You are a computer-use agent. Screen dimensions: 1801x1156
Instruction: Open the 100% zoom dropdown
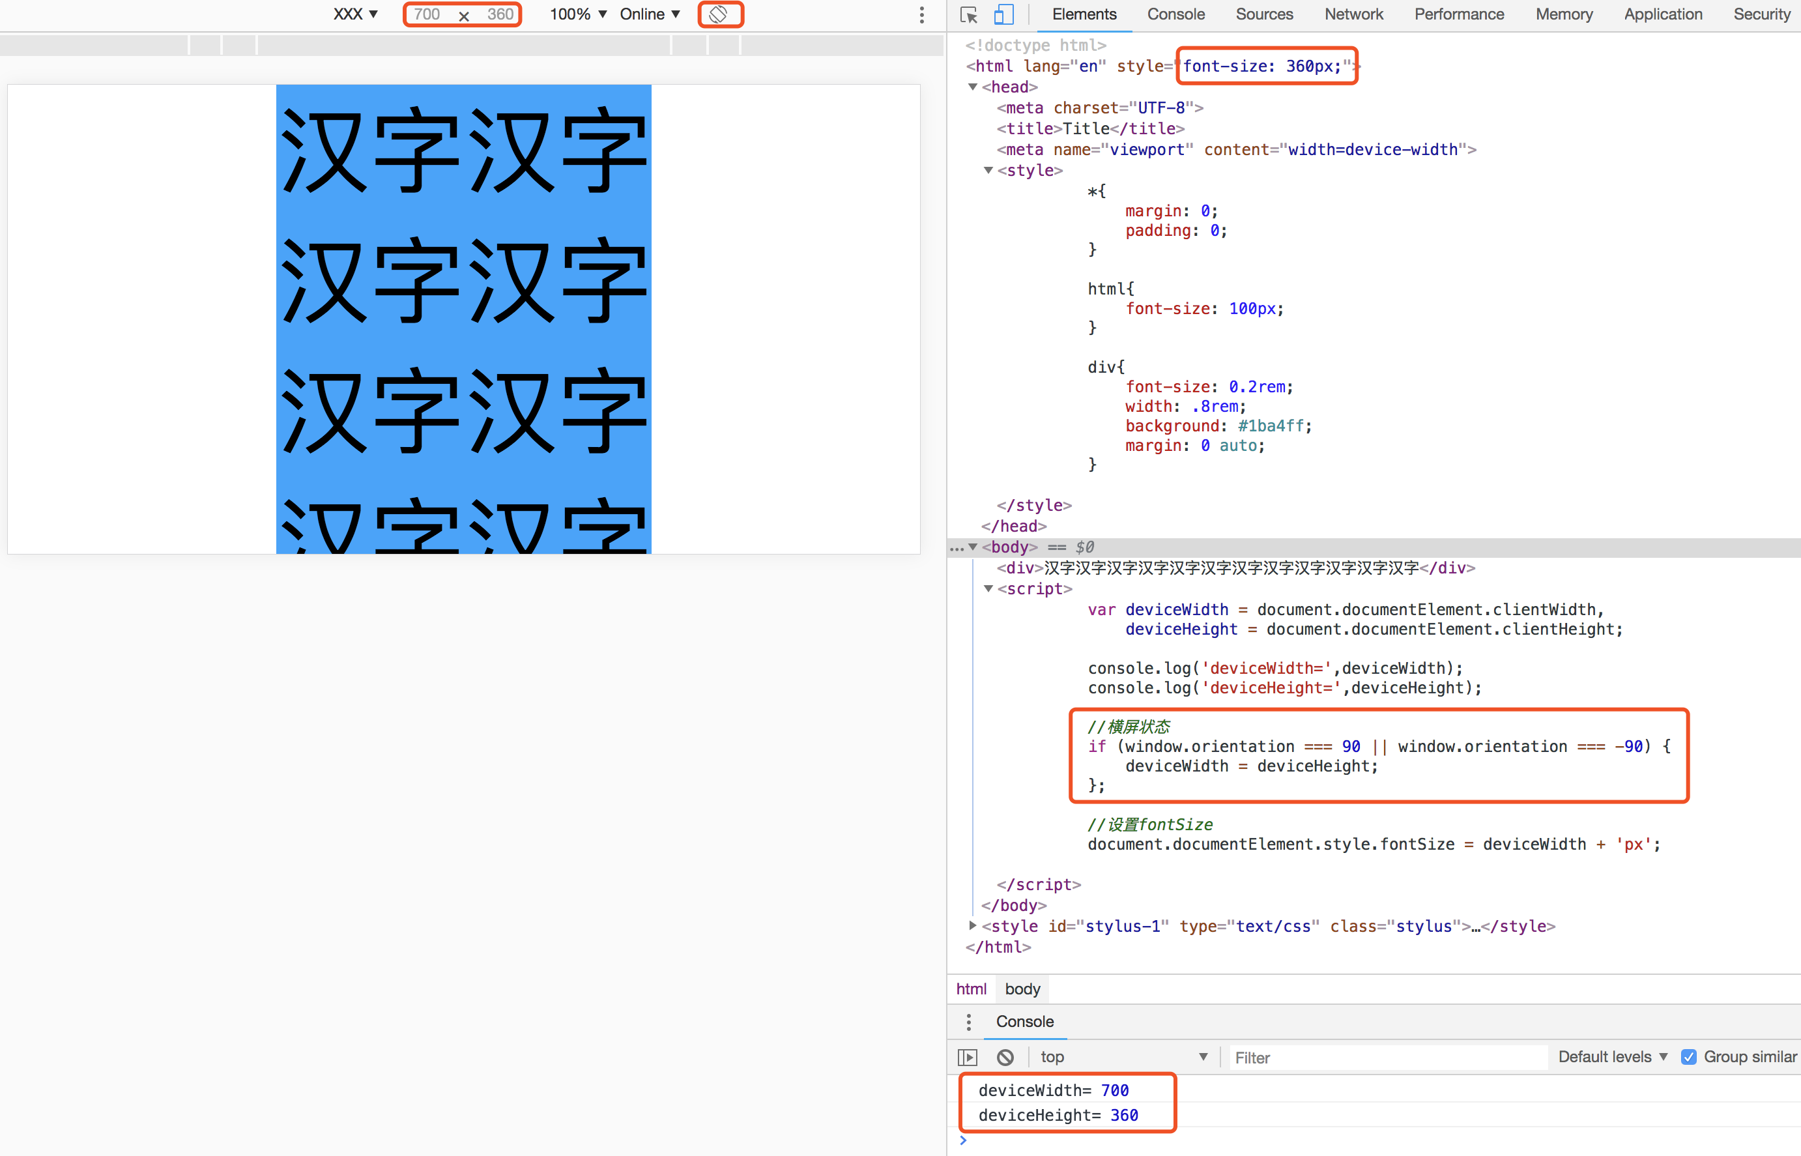pos(578,14)
